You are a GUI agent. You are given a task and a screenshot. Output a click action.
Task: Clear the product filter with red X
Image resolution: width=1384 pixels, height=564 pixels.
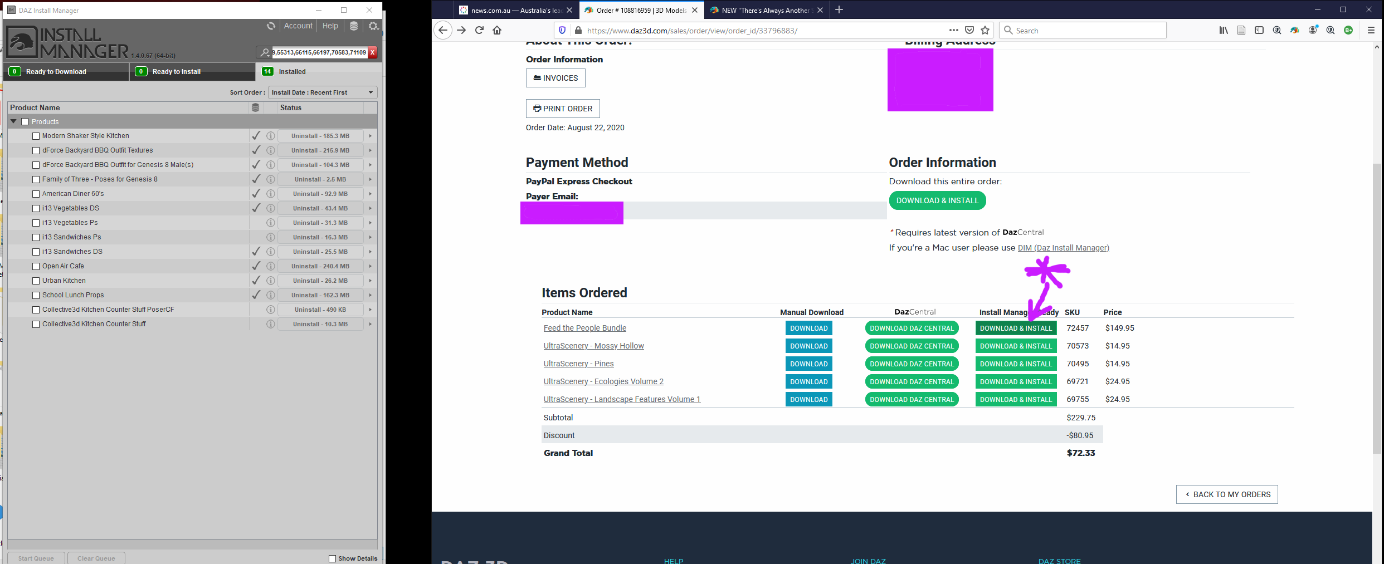coord(373,52)
